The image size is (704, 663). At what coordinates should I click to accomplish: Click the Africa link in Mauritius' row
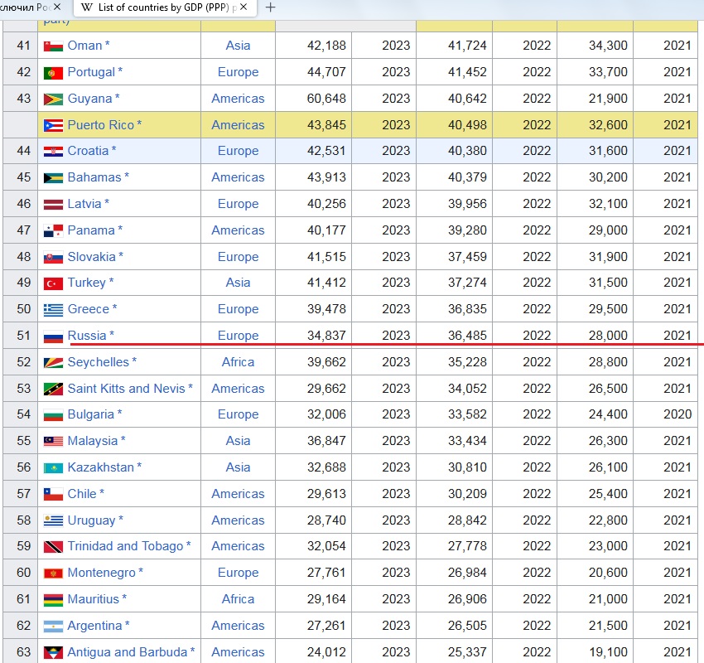[x=238, y=599]
